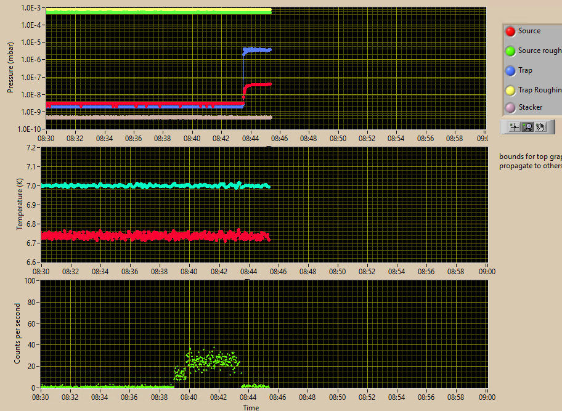Select the Source rough legend label
The height and width of the screenshot is (411, 562).
coord(540,51)
